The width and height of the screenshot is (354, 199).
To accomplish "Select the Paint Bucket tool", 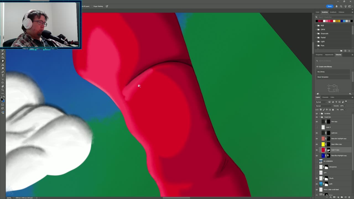I will click(3, 57).
